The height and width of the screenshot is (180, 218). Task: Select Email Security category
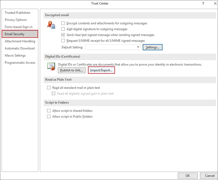click(x=20, y=34)
